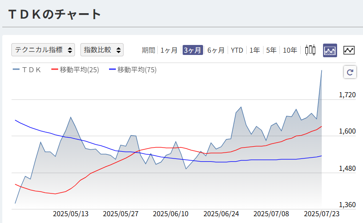Click the 1,360 axis value
Image resolution: width=363 pixels, height=223 pixels.
tap(347, 205)
